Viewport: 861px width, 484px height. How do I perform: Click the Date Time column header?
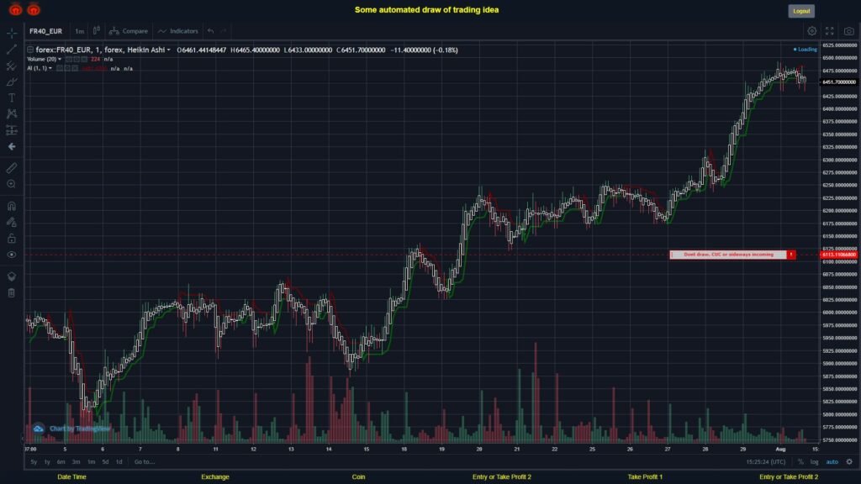pos(72,477)
